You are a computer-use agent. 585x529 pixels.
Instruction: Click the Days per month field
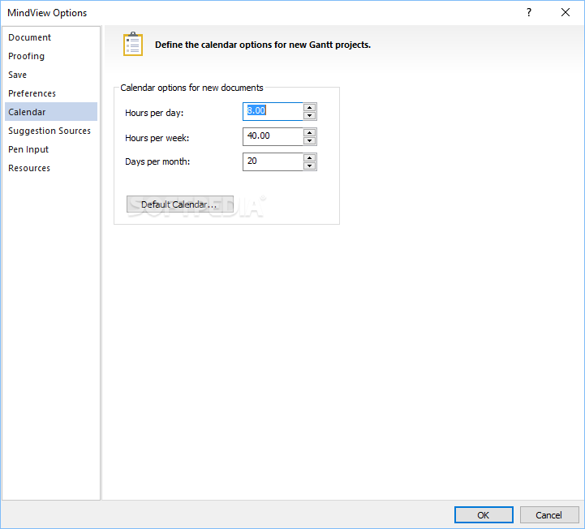[x=273, y=162]
